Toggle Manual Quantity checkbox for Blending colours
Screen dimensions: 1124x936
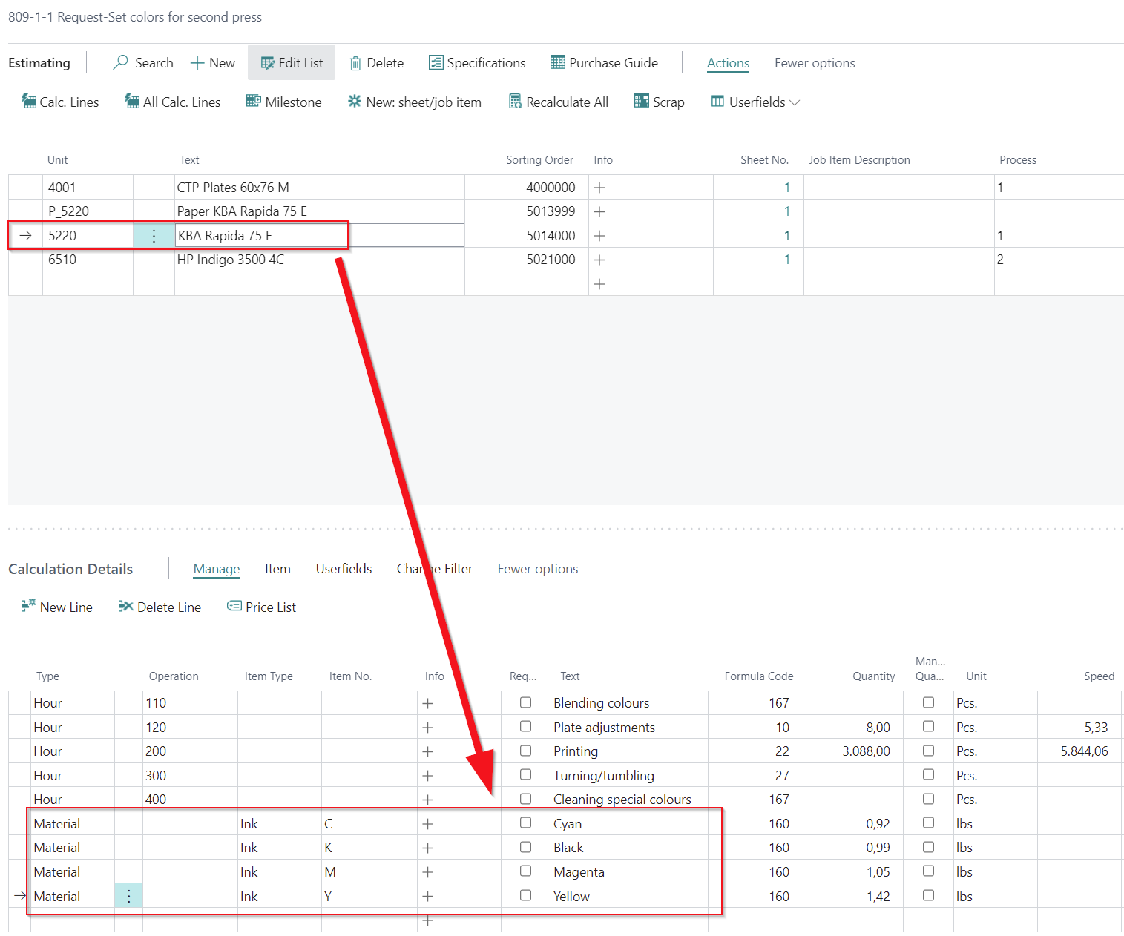coord(928,702)
